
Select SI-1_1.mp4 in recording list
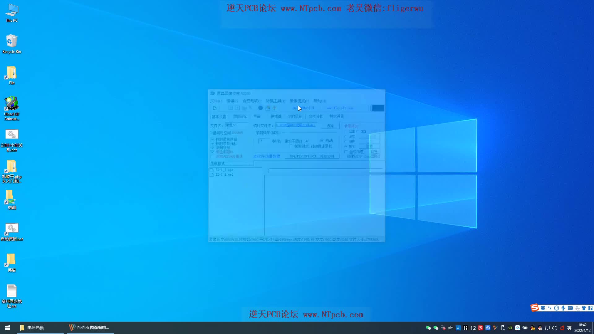(222, 170)
